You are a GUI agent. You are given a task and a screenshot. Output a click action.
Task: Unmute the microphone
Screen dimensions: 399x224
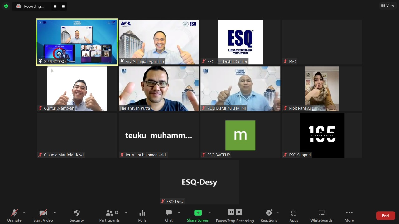coord(14,215)
